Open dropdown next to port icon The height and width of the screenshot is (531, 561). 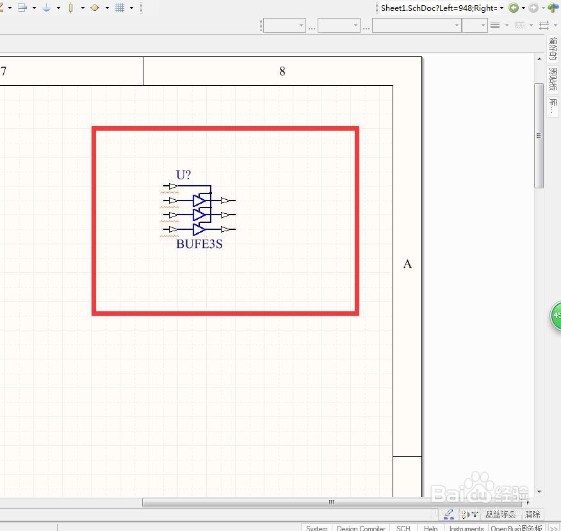click(108, 8)
